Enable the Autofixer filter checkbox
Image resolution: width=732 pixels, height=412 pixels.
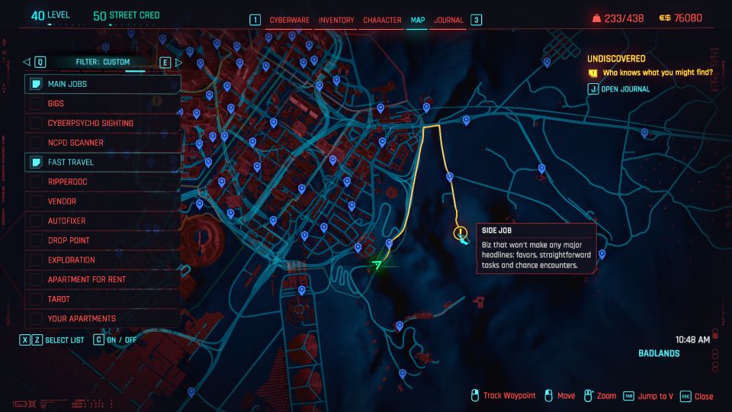click(x=36, y=221)
